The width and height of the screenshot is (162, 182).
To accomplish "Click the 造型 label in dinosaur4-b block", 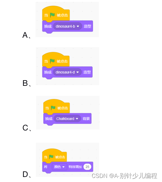I will (87, 26).
